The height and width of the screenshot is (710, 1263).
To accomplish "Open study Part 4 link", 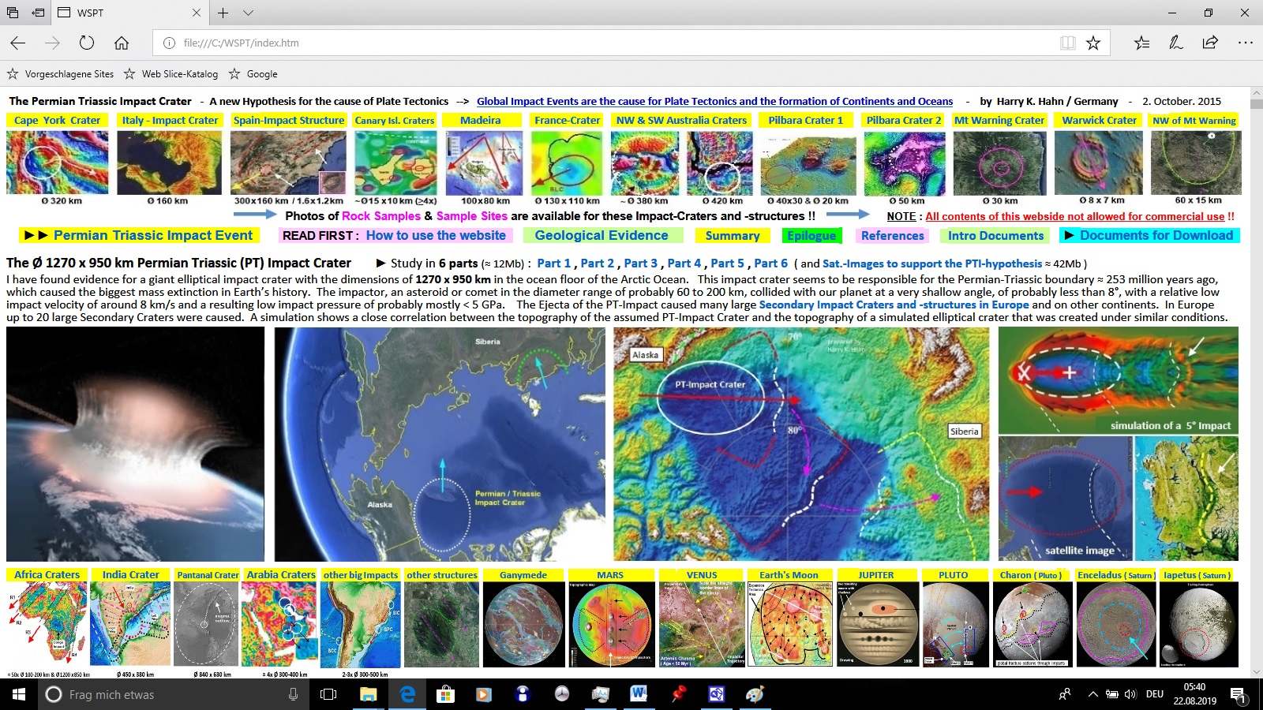I will [x=684, y=263].
